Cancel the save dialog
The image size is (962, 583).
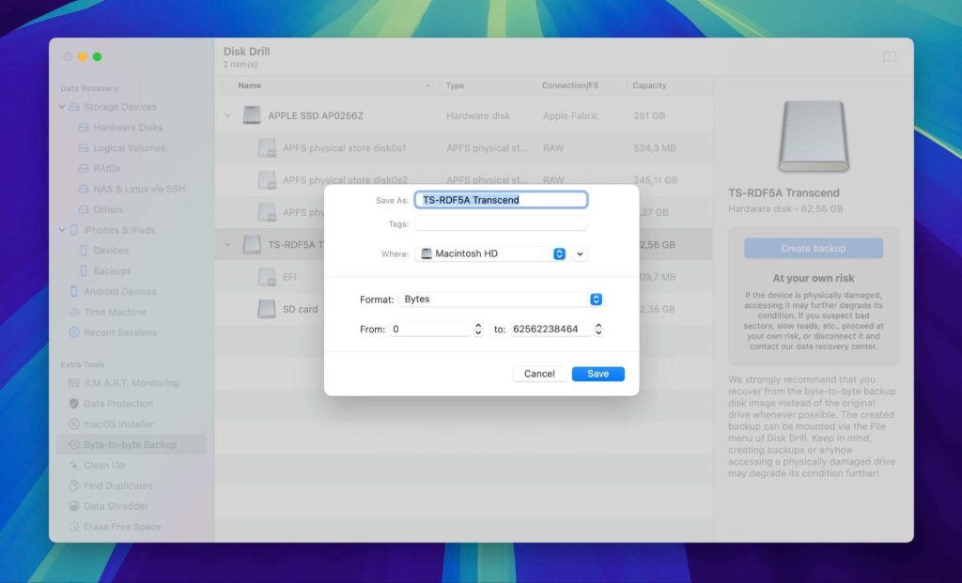[x=538, y=373]
